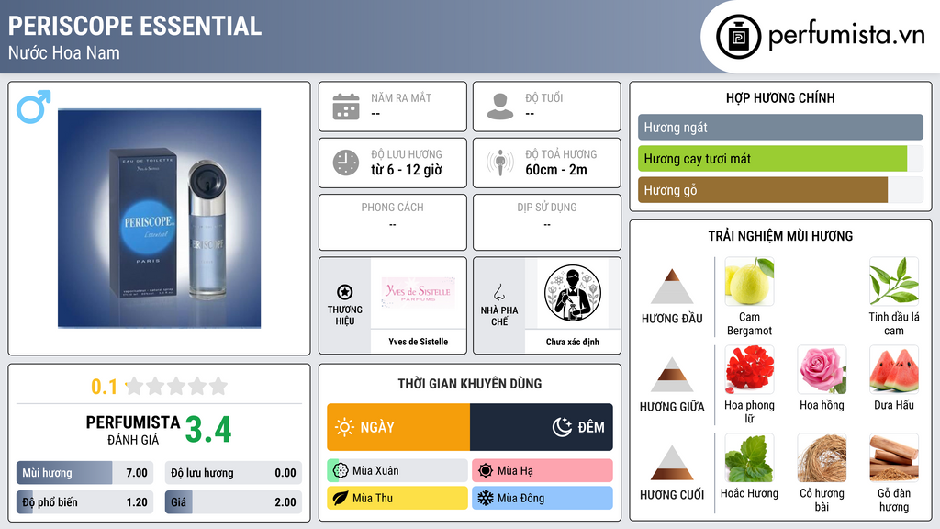Click the Chưa xác định perfumer label
940x529 pixels.
(x=573, y=342)
